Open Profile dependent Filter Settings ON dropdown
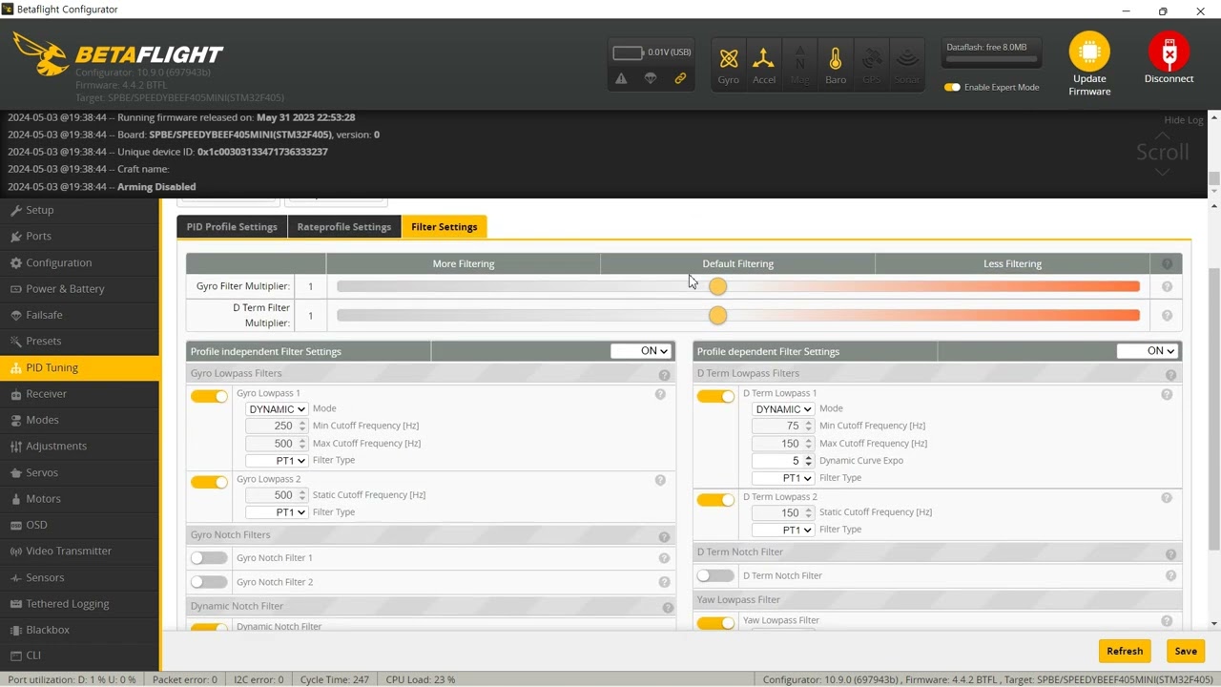The width and height of the screenshot is (1221, 687). [x=1148, y=351]
